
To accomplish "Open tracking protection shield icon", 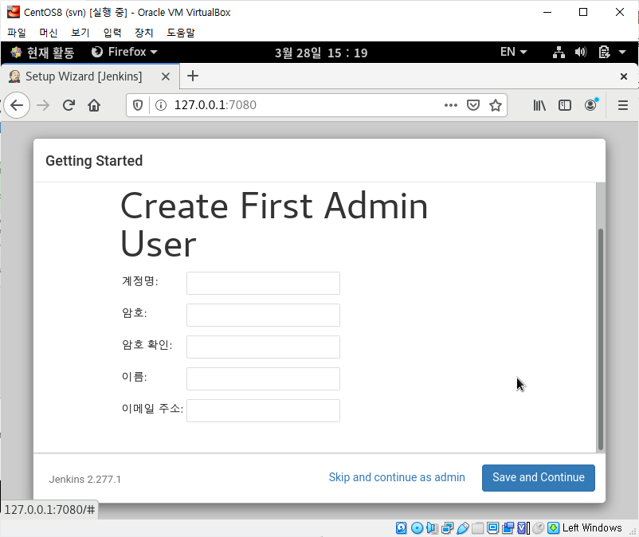I will click(x=138, y=105).
